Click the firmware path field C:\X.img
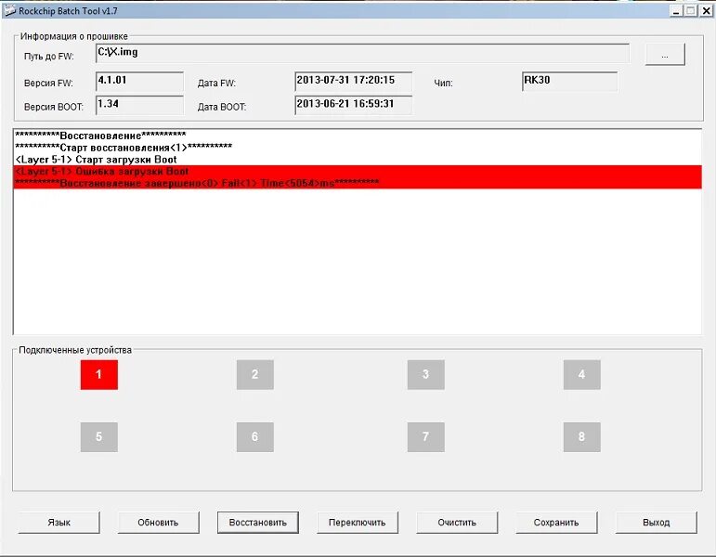 (x=362, y=54)
